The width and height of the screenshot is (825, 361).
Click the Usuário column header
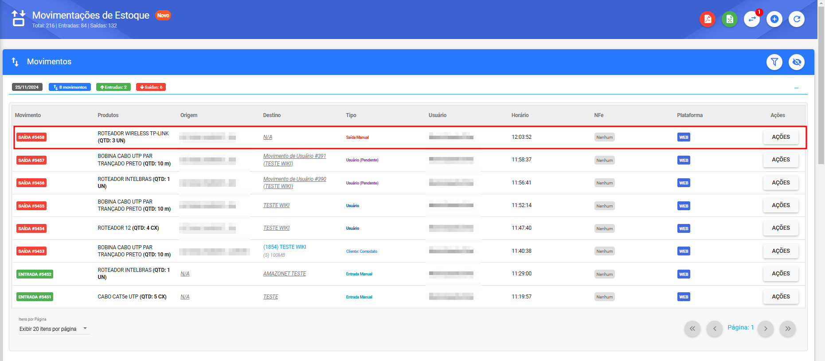coord(438,115)
